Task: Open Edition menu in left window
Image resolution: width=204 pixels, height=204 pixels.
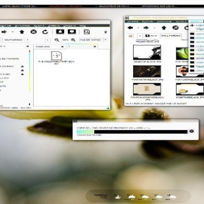Action: [6, 25]
